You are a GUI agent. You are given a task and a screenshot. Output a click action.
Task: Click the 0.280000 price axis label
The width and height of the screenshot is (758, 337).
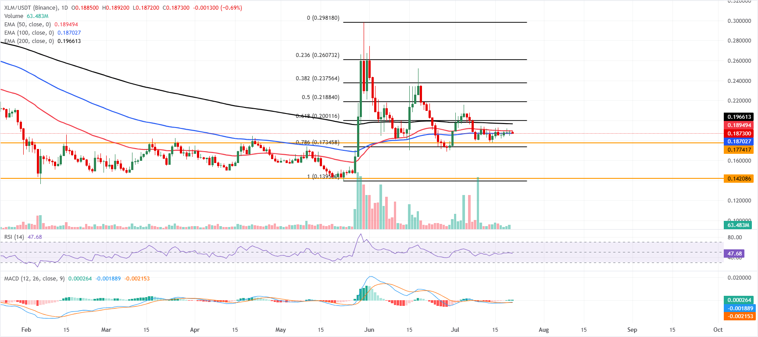coord(739,41)
